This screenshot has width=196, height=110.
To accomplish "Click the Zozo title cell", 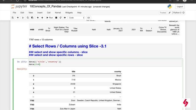I will 73,101.
